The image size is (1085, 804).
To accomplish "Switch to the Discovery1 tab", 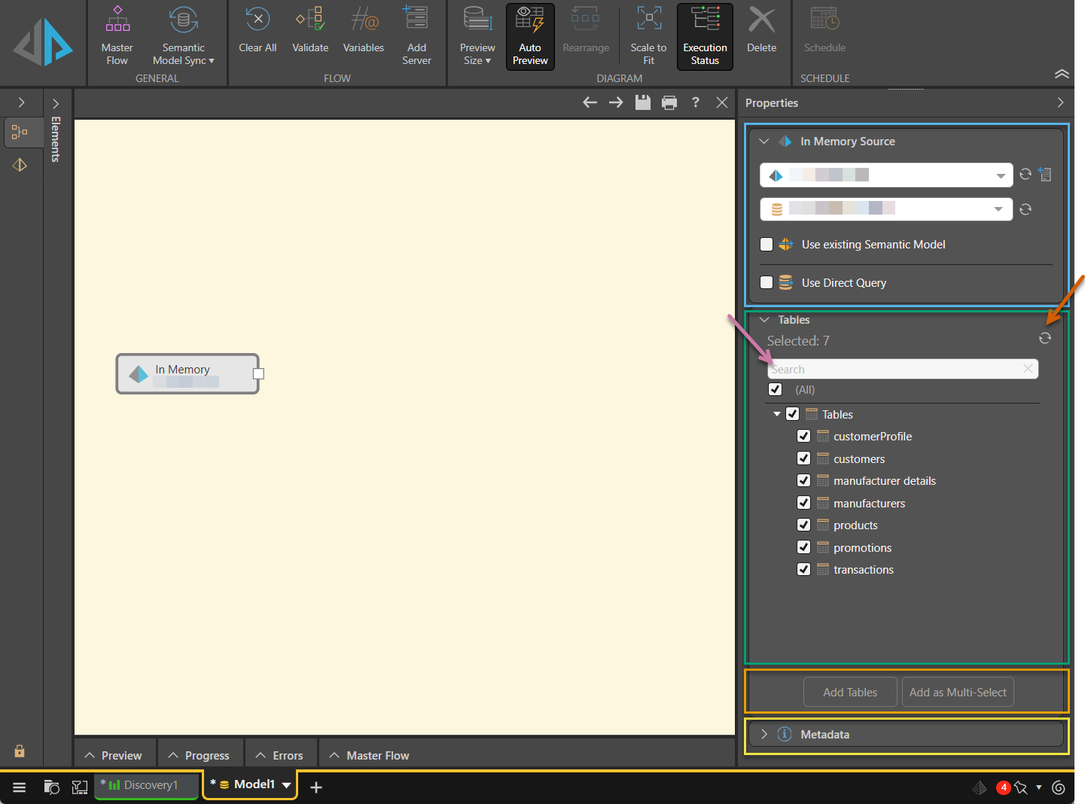I will 147,785.
